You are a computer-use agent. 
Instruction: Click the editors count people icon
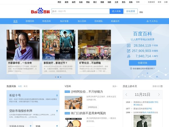[129, 56]
